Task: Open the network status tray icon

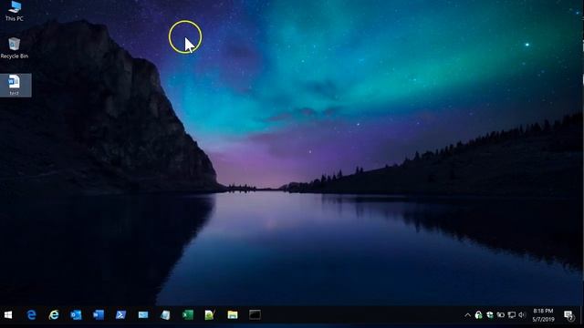Action: pyautogui.click(x=512, y=315)
